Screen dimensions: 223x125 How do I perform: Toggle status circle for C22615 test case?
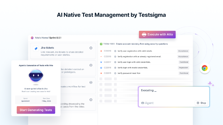click(115, 73)
